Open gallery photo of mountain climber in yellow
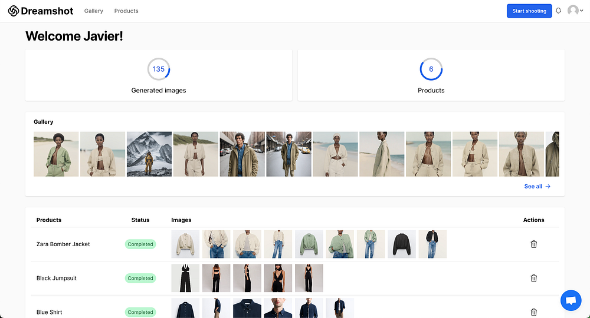This screenshot has height=318, width=590. point(149,154)
